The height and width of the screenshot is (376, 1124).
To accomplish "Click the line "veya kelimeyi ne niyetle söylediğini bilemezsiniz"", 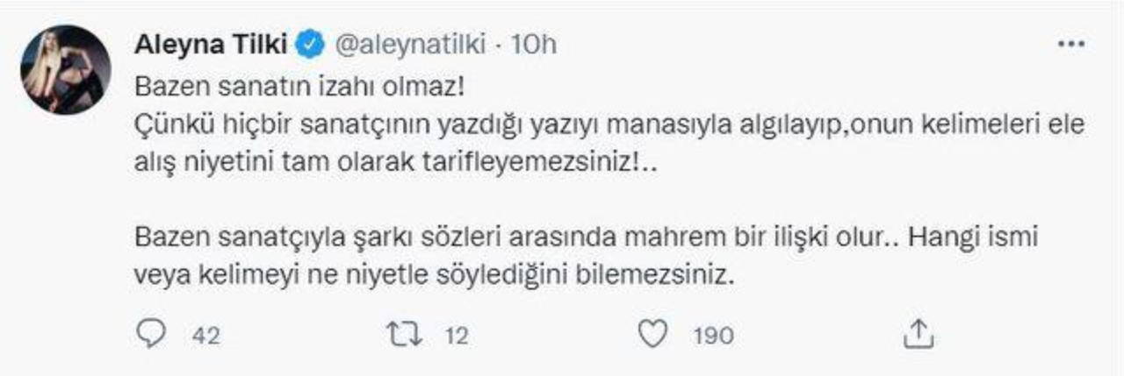I will pyautogui.click(x=435, y=276).
